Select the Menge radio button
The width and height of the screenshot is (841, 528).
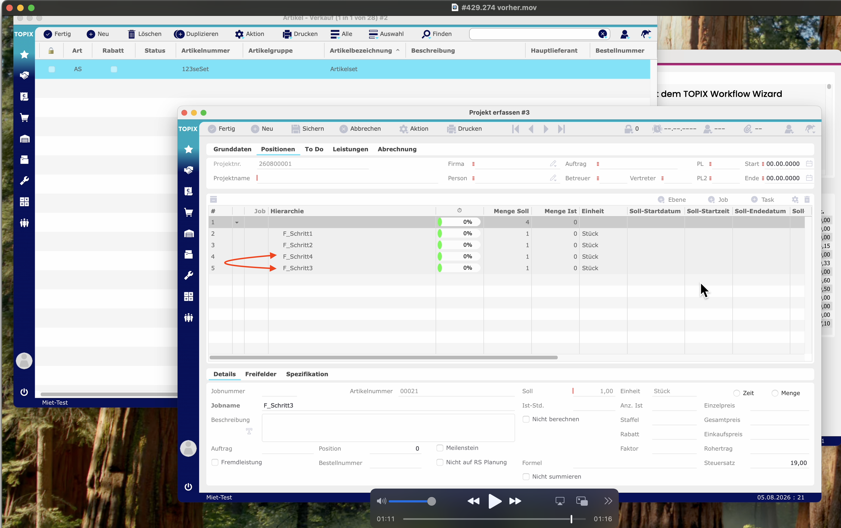(x=775, y=393)
